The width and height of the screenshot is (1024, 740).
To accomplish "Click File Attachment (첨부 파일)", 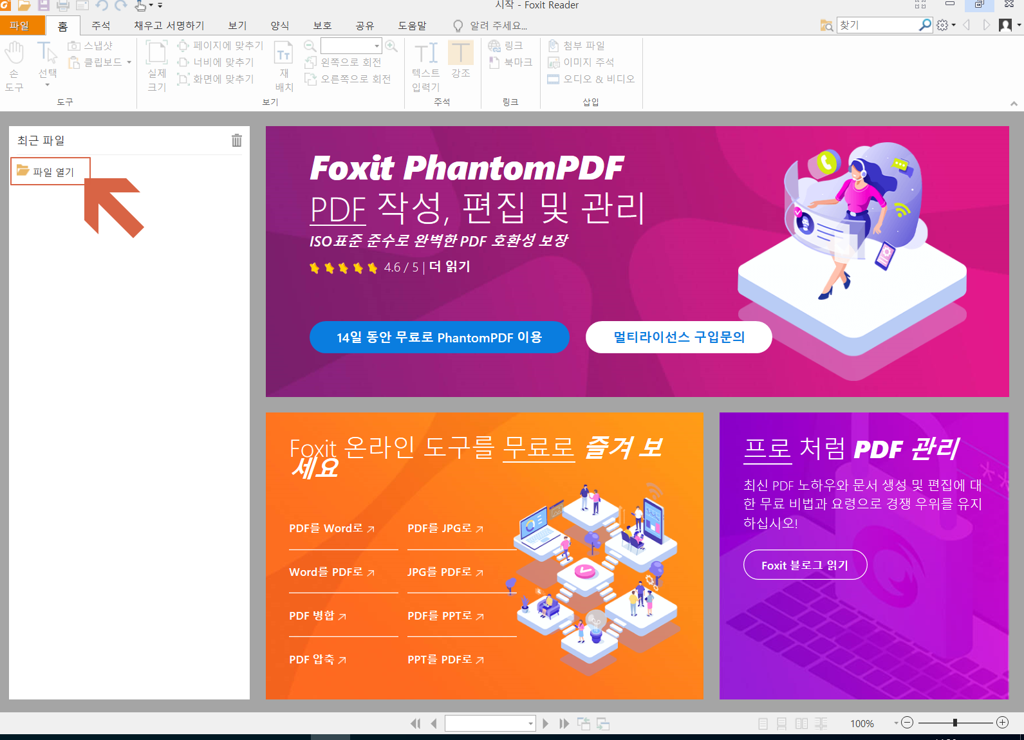I will coord(576,46).
